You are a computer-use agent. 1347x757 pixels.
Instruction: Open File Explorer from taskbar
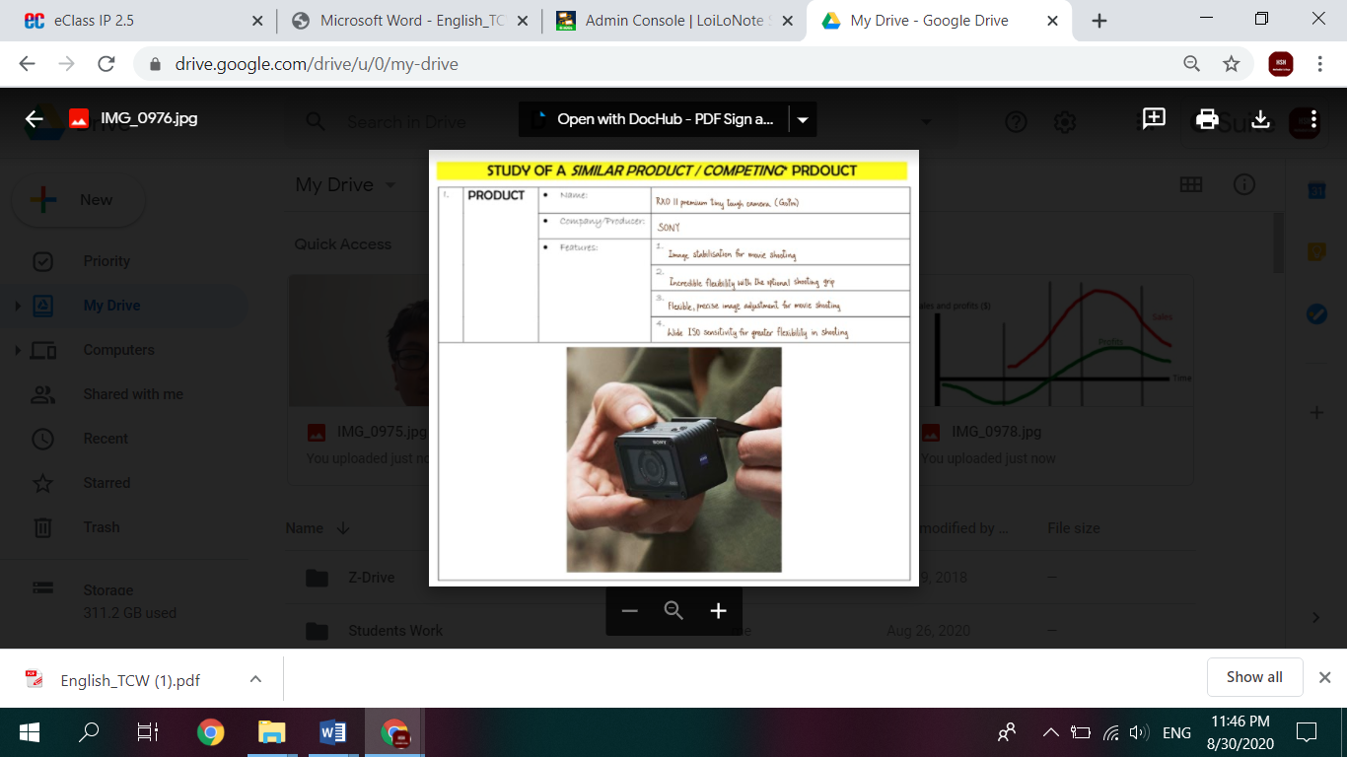pos(271,732)
